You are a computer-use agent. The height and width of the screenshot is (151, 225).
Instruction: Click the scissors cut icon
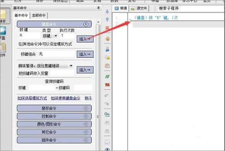pos(107,49)
